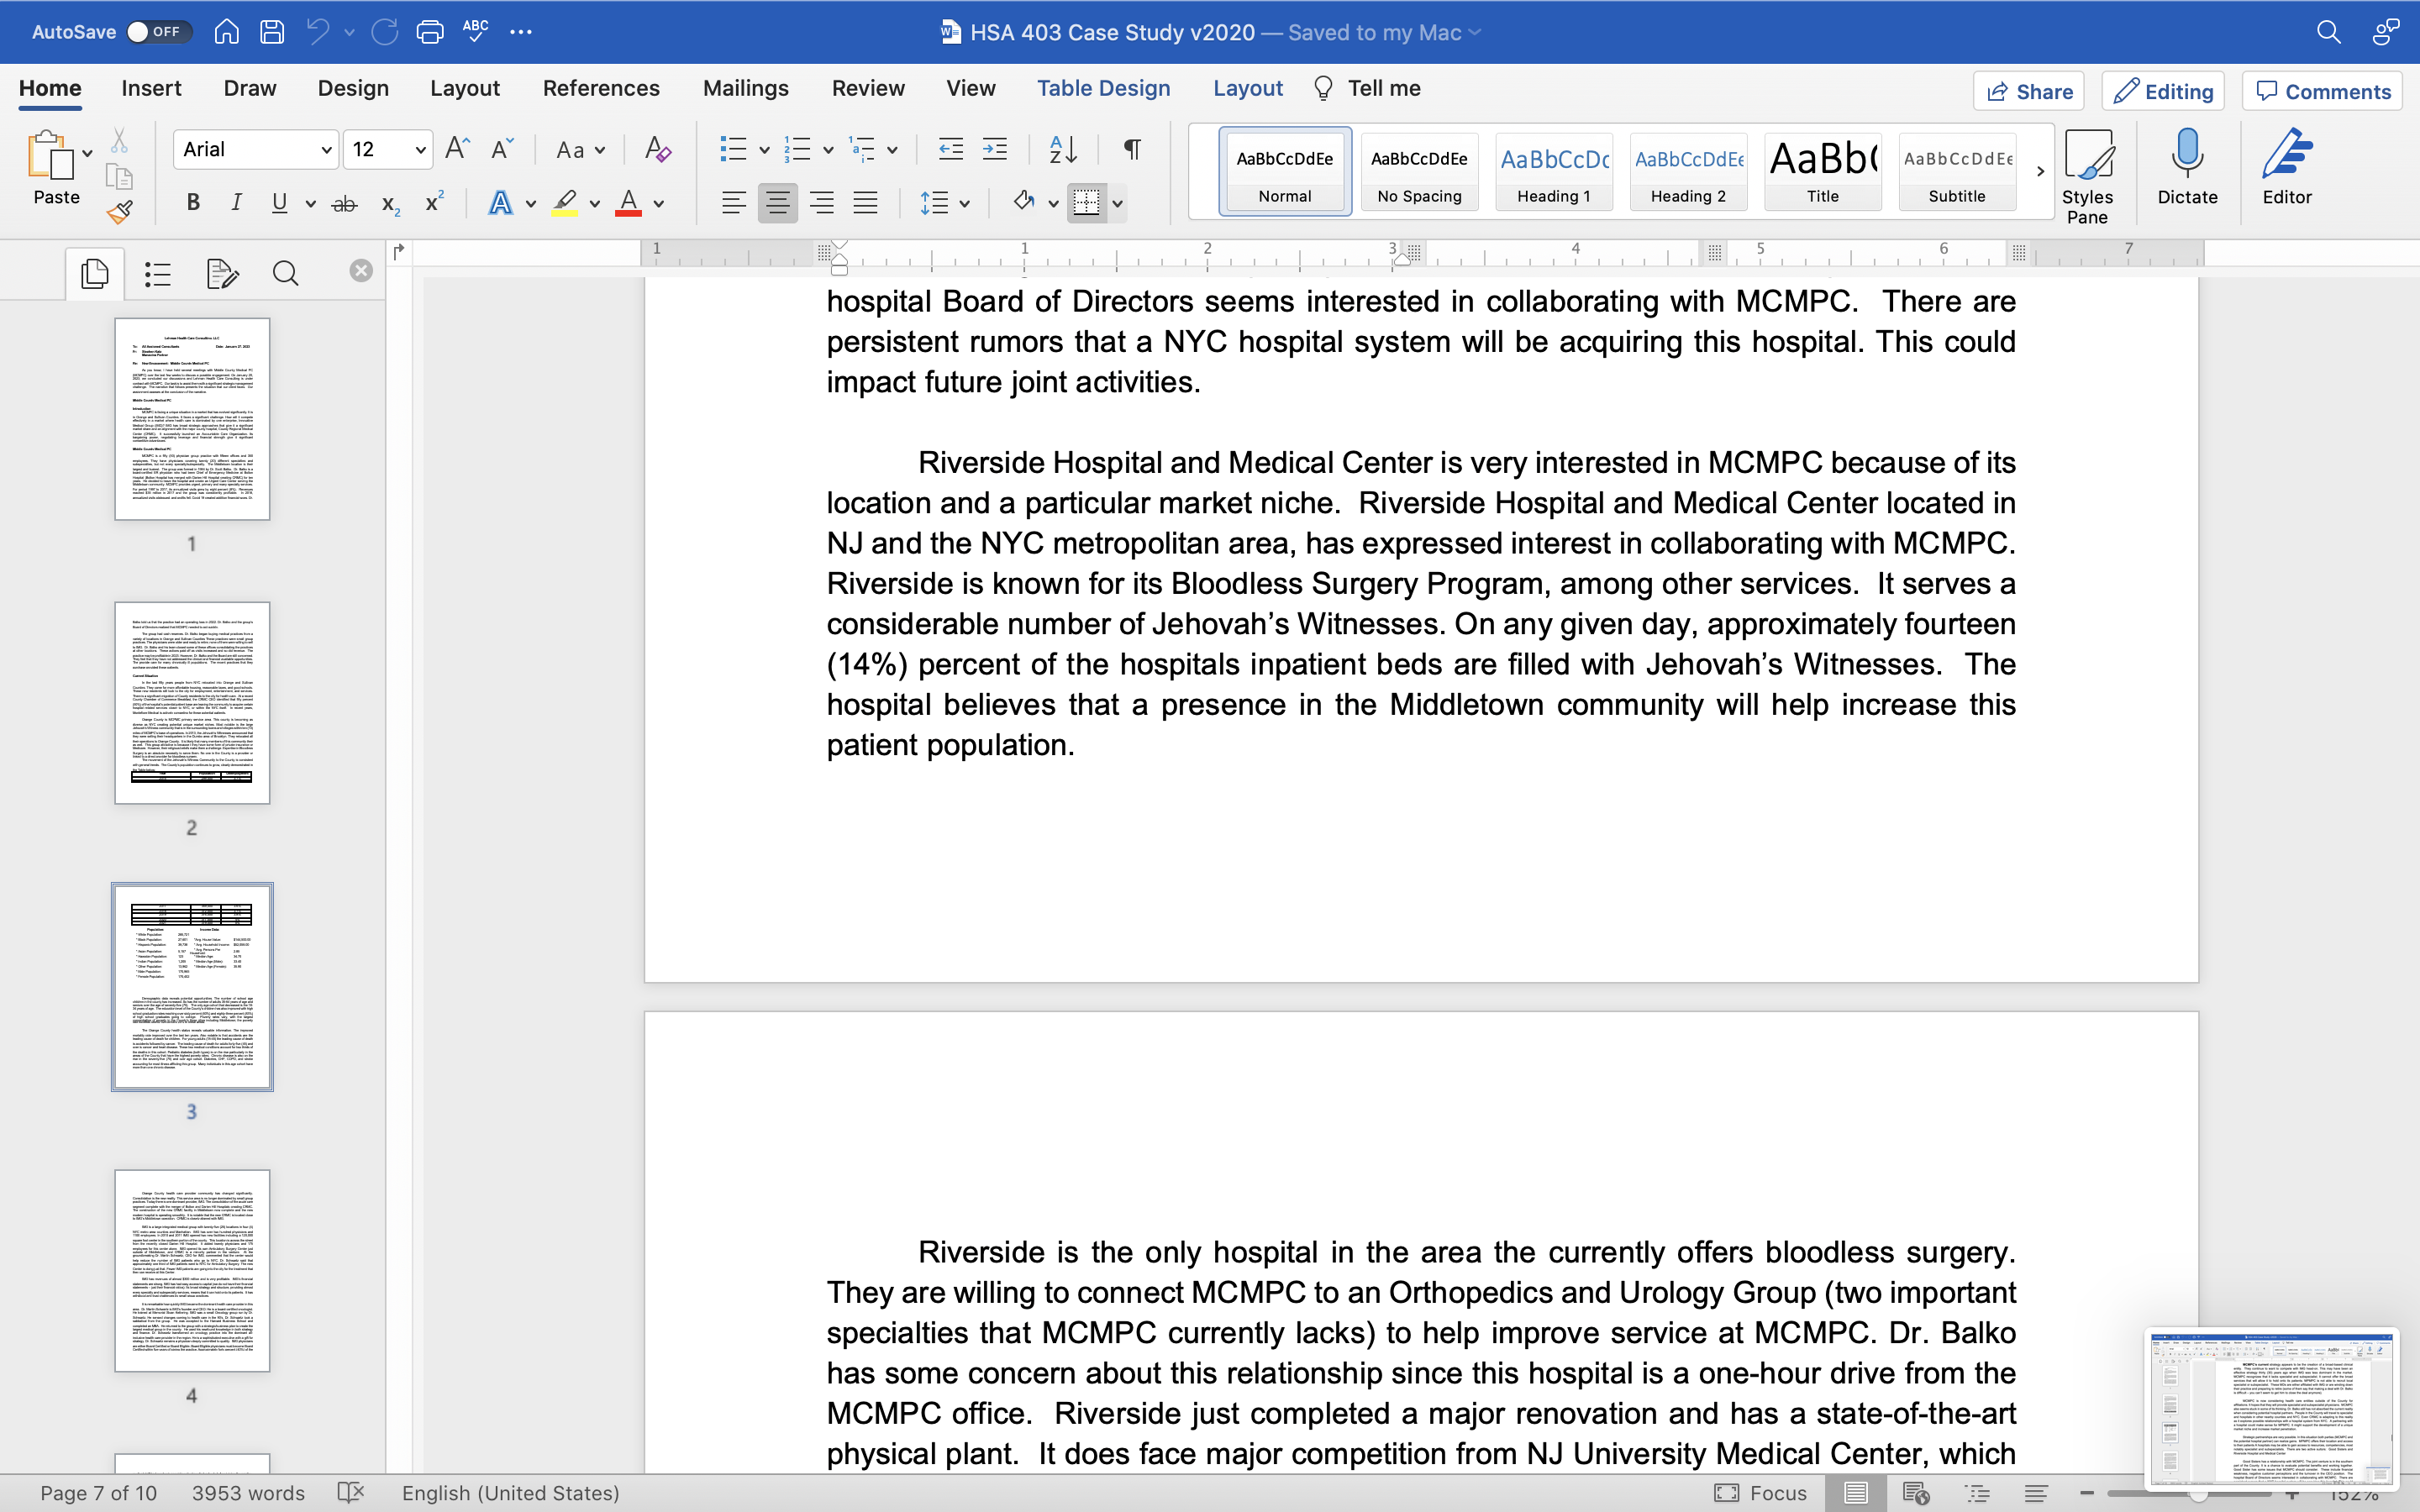Viewport: 2420px width, 1512px height.
Task: Expand the borders dropdown arrow
Action: click(x=1117, y=204)
